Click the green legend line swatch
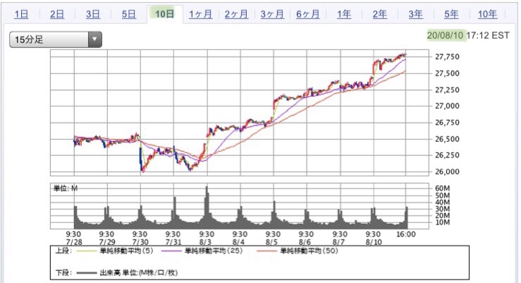521x283 pixels. click(87, 251)
